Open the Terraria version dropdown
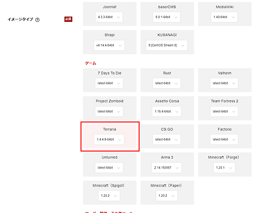 [x=109, y=140]
